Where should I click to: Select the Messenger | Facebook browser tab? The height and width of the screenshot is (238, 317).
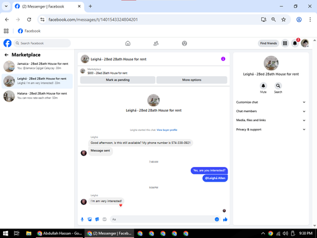[48, 6]
